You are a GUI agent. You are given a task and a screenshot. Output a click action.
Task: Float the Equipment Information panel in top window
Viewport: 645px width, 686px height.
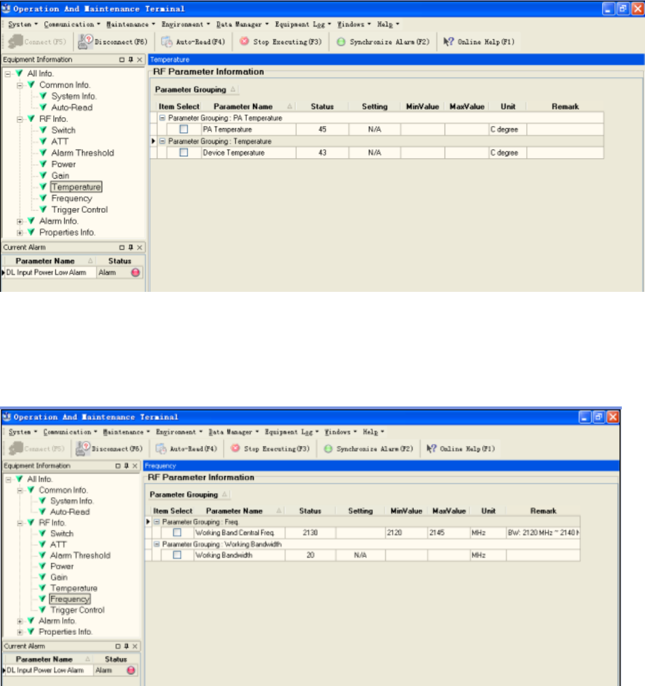point(122,59)
